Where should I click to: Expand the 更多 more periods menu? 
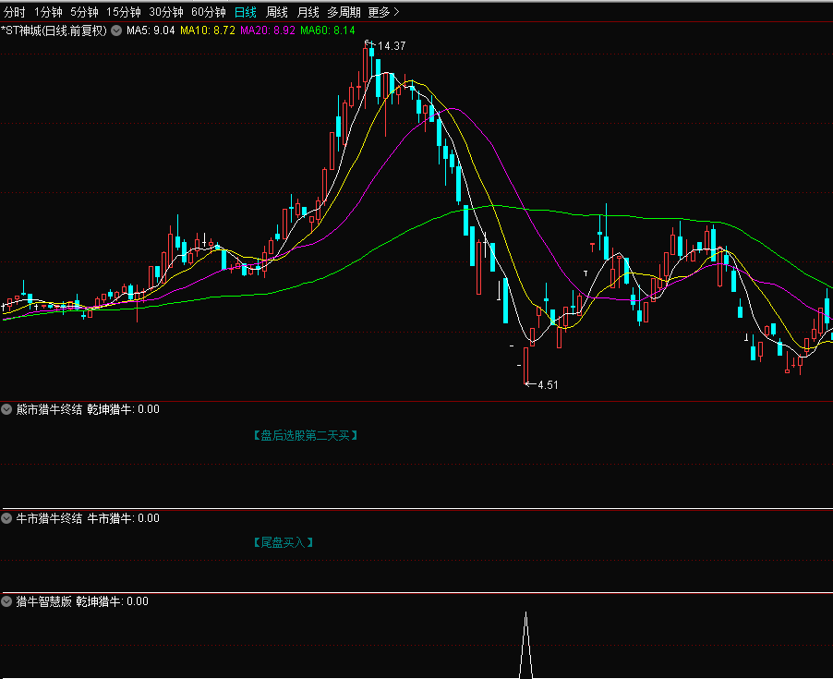pyautogui.click(x=383, y=12)
